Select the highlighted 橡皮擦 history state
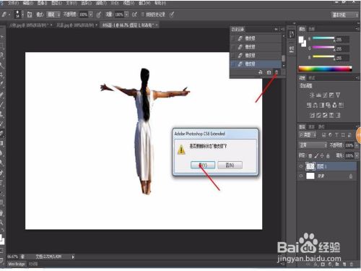Image resolution: width=361 pixels, height=271 pixels. [256, 64]
